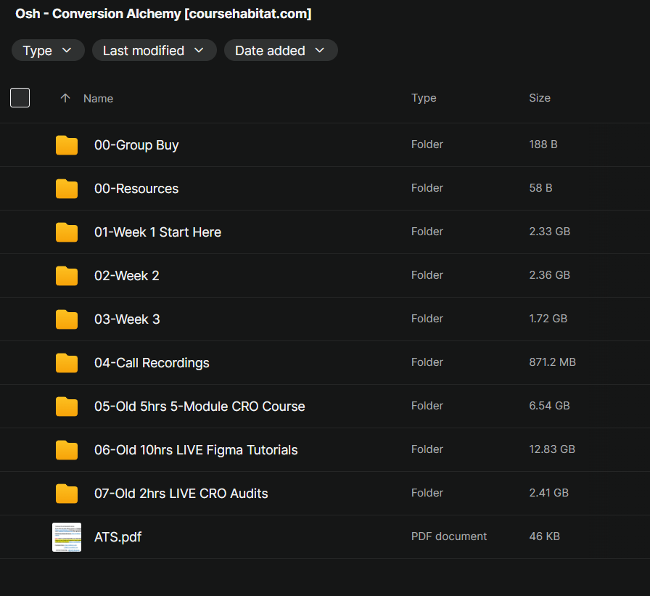
Task: Sort by the Name column header
Action: click(98, 99)
